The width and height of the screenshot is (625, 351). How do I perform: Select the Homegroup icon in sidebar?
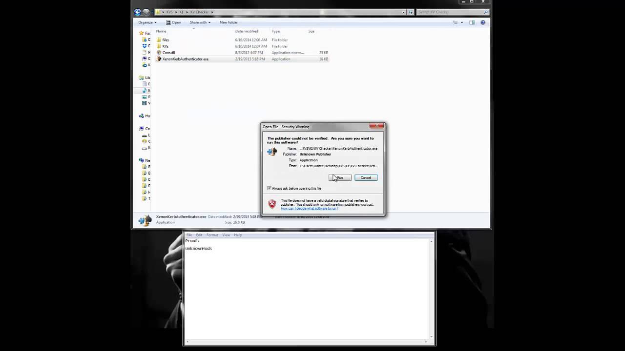click(x=141, y=116)
